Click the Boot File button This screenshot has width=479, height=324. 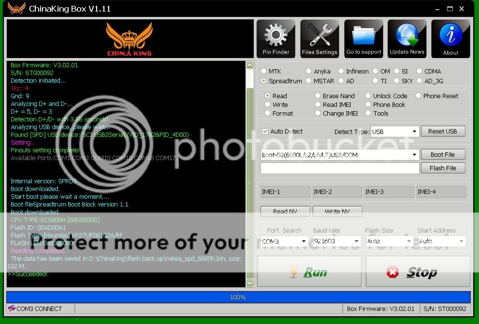tap(443, 155)
